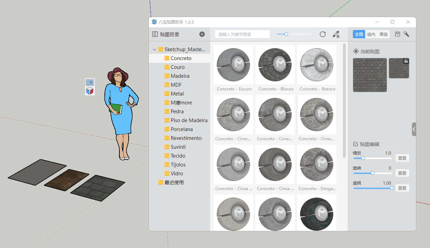430x248 pixels.
Task: Click the 贴图目录 list icon
Action: (x=155, y=34)
